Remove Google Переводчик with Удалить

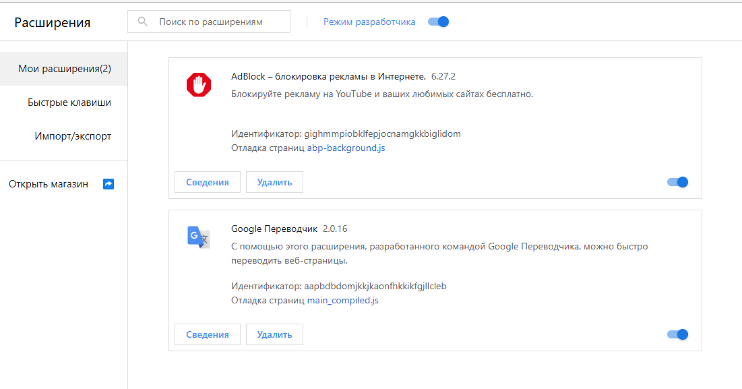coord(274,334)
